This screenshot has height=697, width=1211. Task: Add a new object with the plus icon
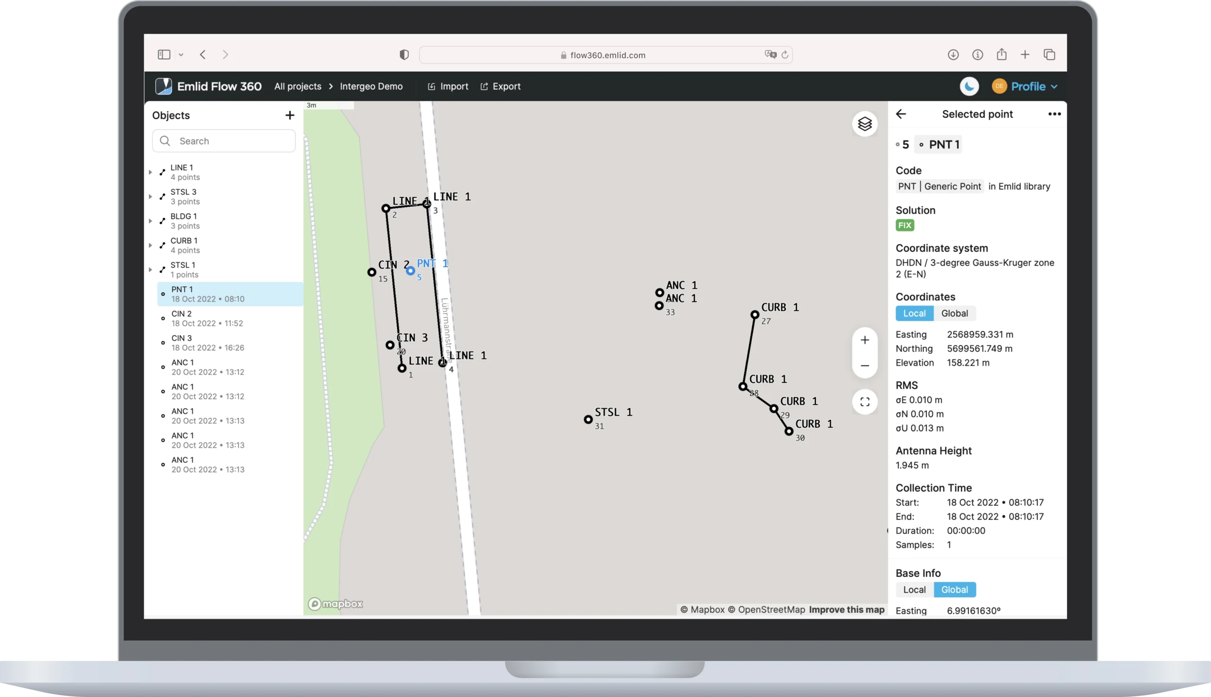pyautogui.click(x=290, y=115)
